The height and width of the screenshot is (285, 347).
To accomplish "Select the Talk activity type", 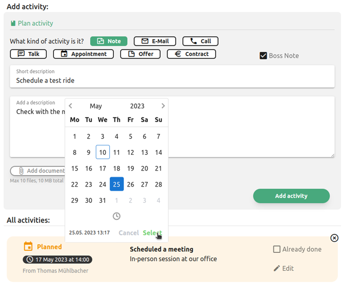I will [28, 54].
